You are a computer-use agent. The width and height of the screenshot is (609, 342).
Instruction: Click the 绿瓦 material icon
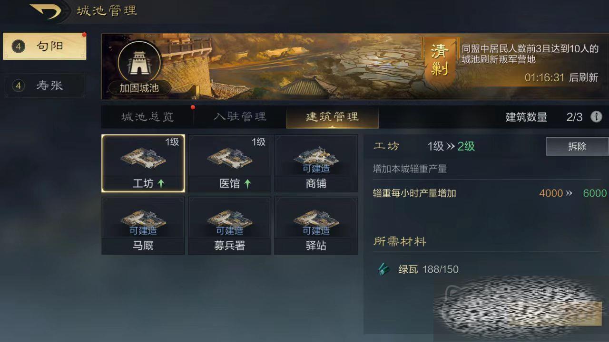tap(383, 269)
